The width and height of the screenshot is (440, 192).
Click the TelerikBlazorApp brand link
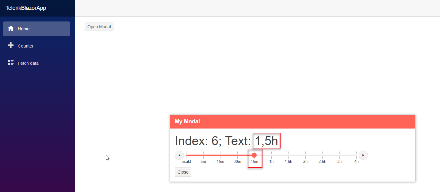coord(26,8)
